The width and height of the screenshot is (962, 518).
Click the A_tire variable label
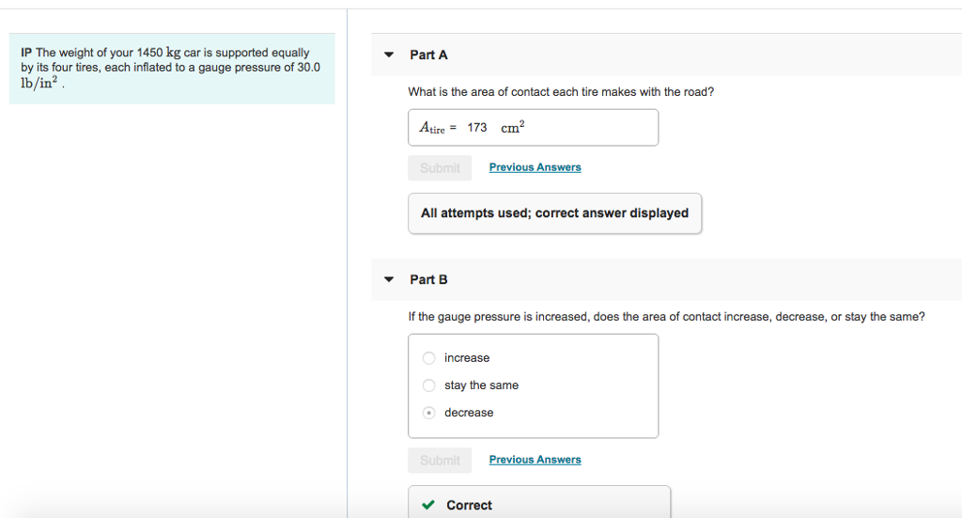coord(433,128)
